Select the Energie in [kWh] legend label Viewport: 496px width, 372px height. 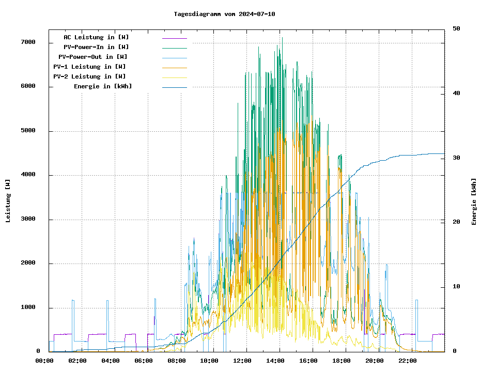coord(103,86)
